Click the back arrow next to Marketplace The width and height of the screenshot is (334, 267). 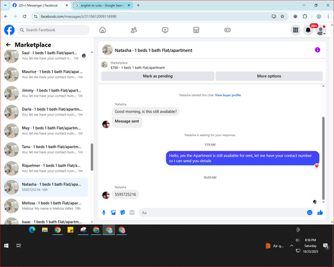(x=9, y=45)
